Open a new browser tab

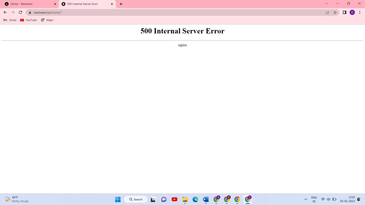point(121,4)
